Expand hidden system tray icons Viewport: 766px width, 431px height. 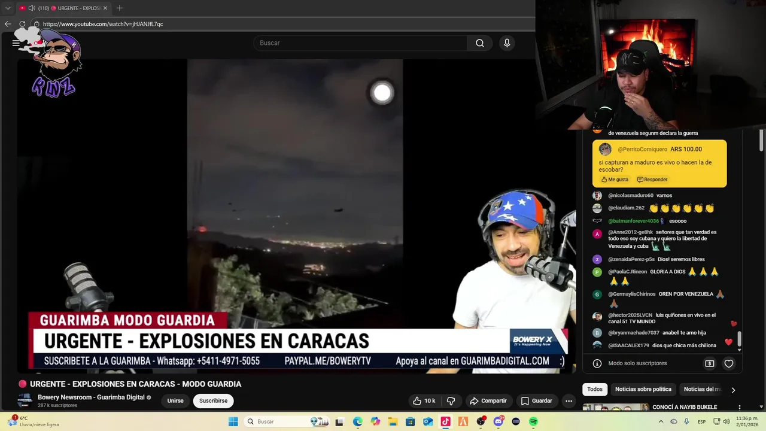(x=661, y=421)
